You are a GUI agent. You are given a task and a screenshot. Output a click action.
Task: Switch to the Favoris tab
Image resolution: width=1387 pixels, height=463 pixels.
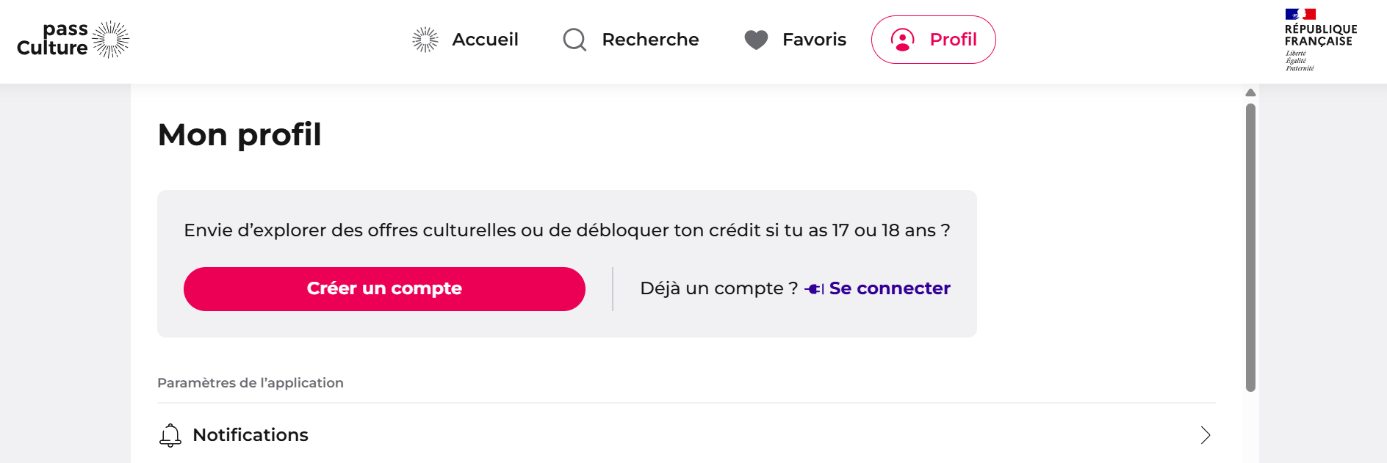795,40
